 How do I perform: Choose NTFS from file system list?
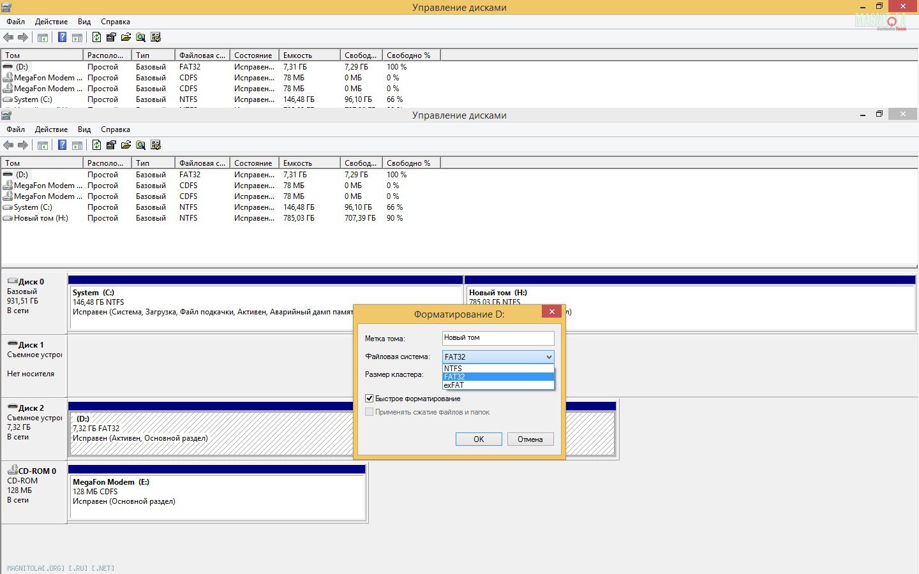click(498, 368)
